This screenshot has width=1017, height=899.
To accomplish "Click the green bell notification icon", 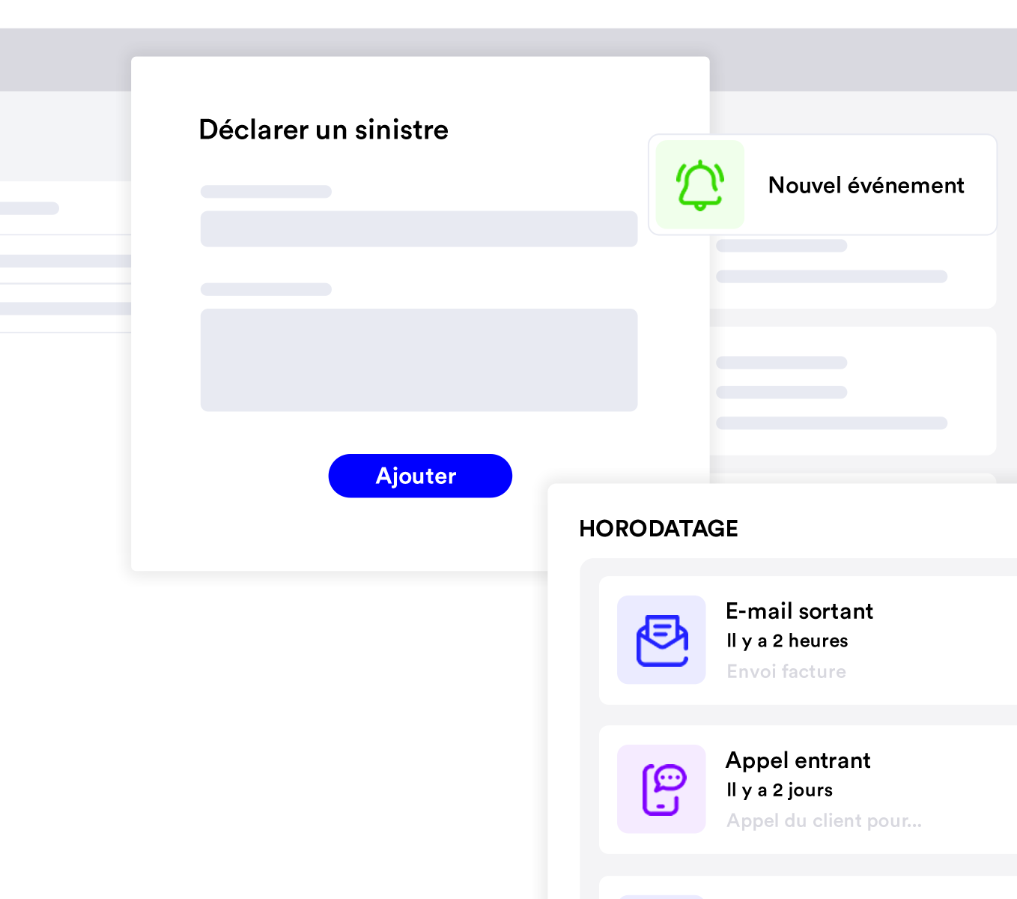I will [699, 184].
